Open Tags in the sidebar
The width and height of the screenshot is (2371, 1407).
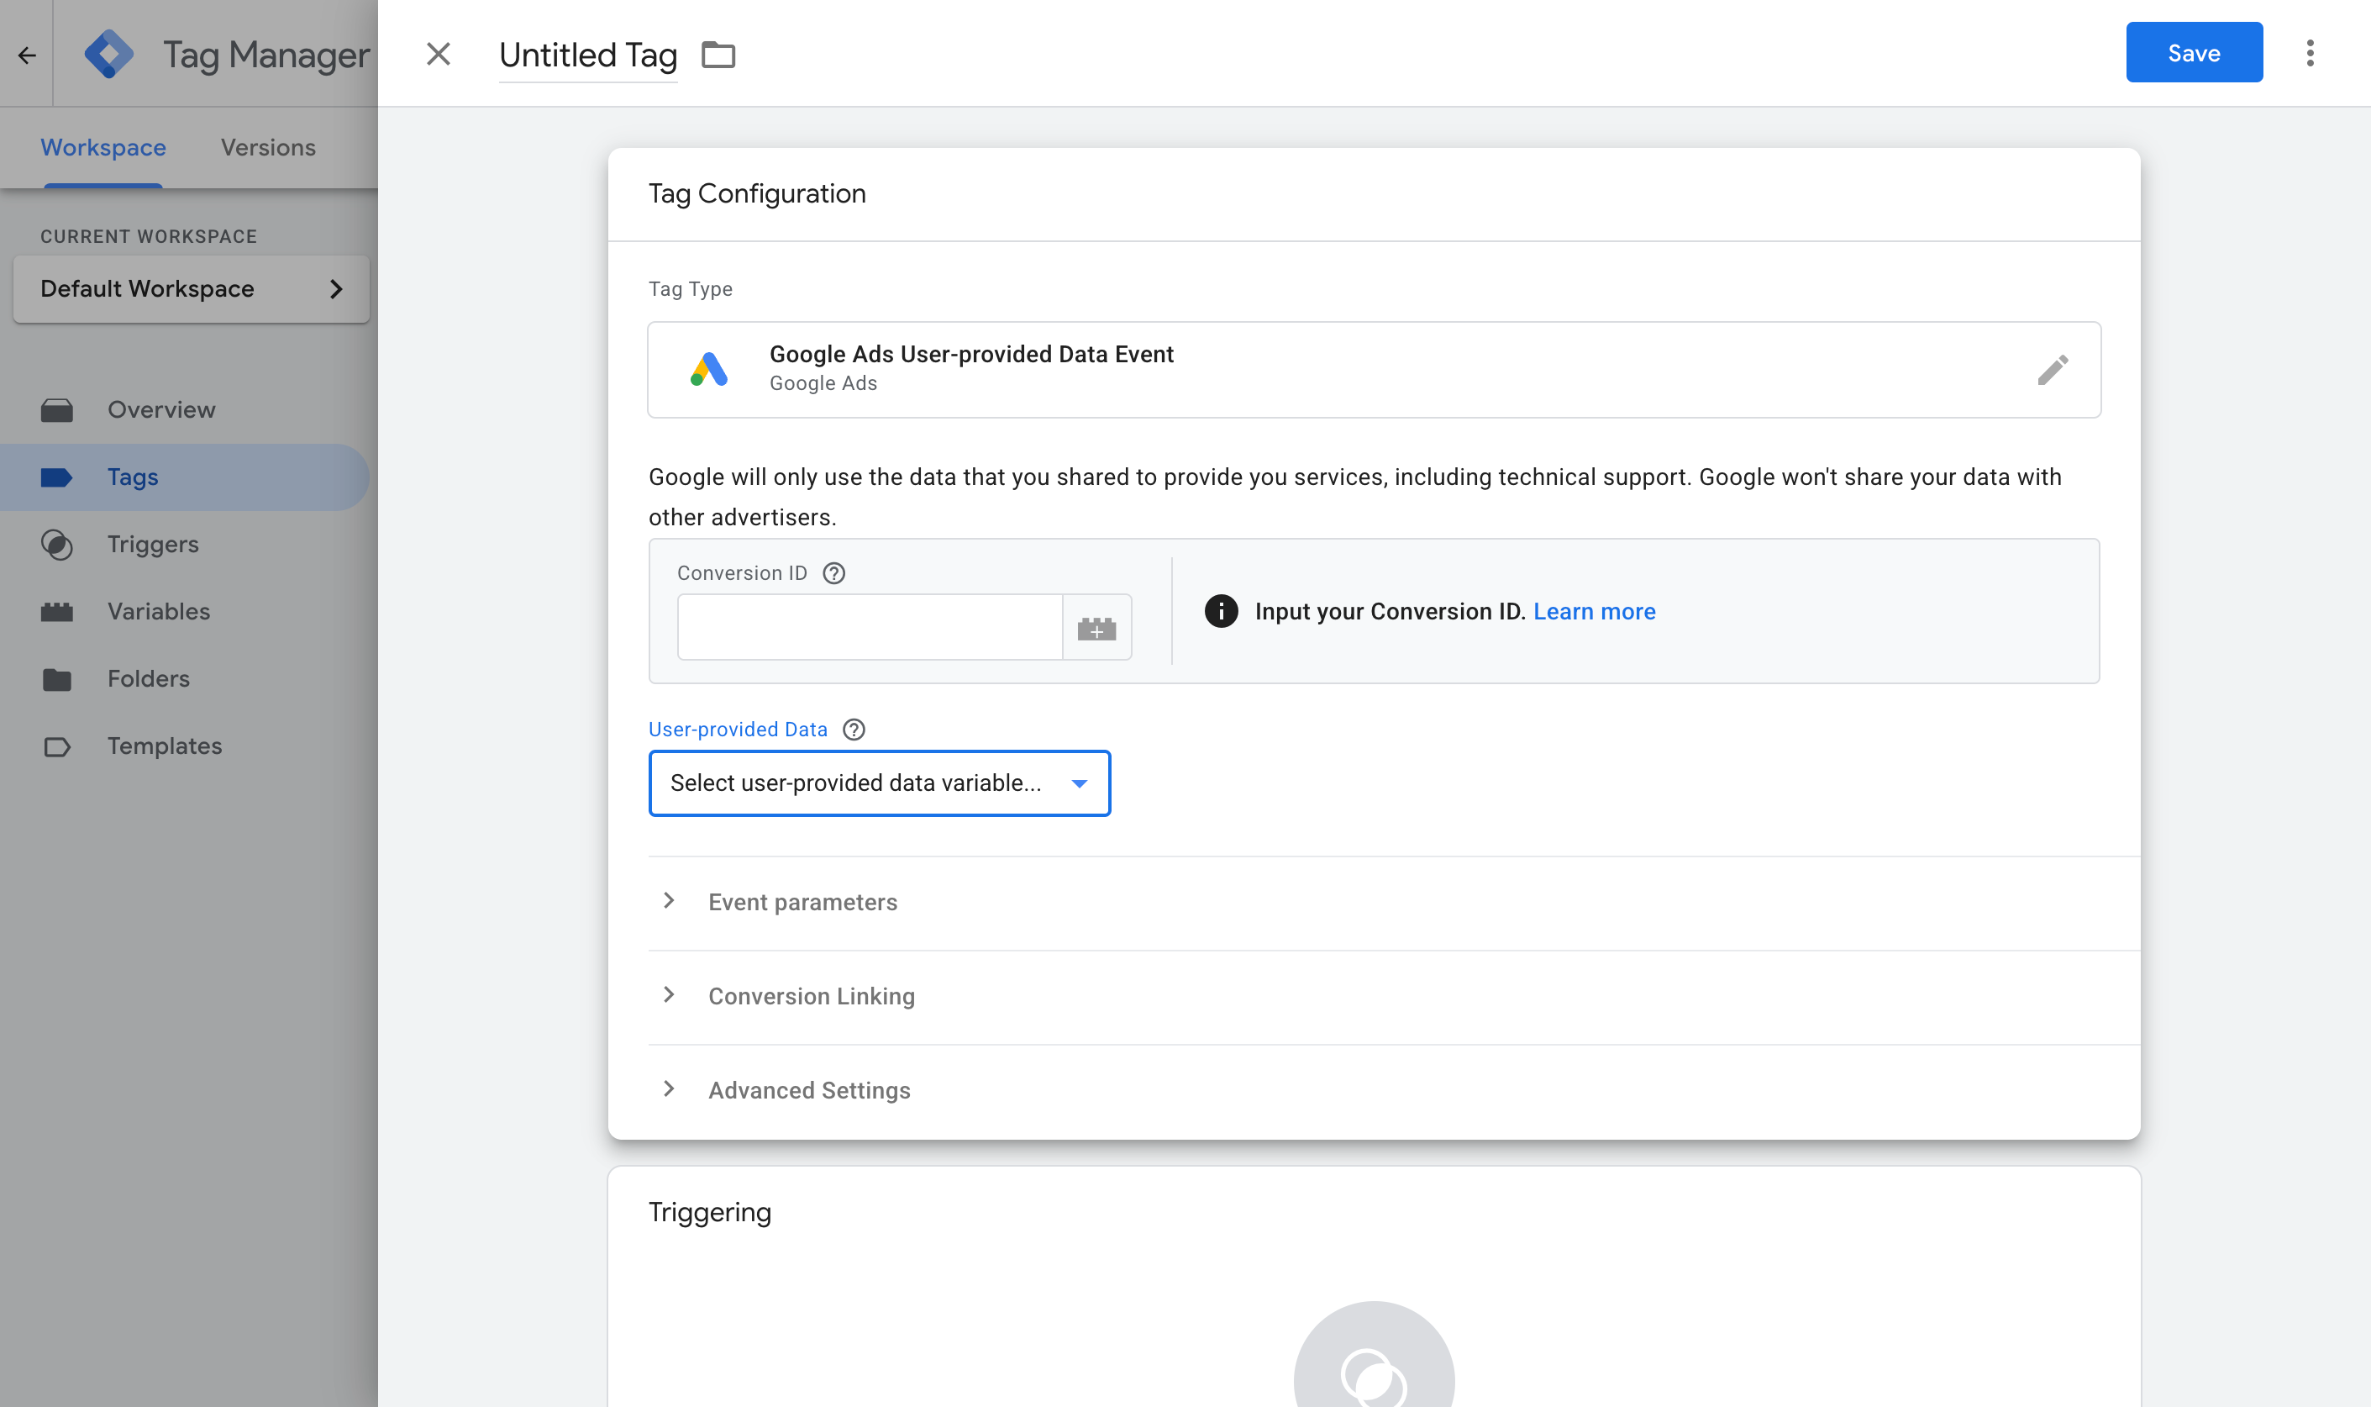(x=185, y=477)
